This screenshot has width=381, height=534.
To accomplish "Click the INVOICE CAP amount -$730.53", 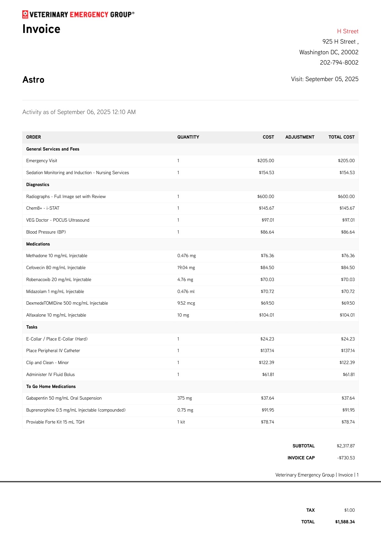I will pos(346,458).
